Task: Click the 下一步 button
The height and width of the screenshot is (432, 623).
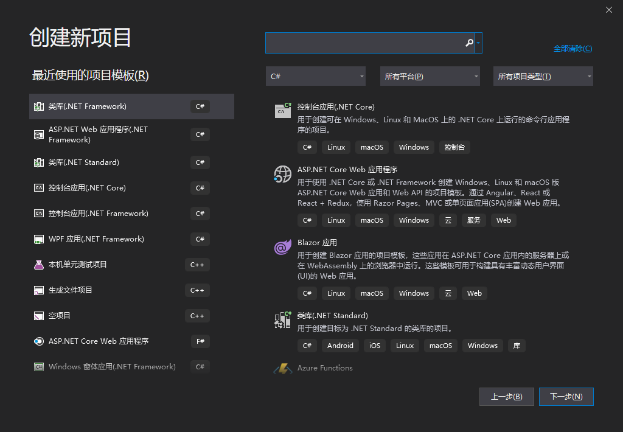Action: 566,397
